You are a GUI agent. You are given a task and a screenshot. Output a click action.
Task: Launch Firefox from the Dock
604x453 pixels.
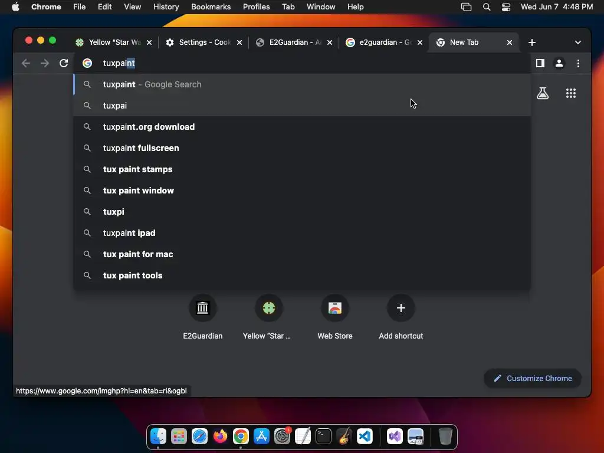click(x=221, y=436)
